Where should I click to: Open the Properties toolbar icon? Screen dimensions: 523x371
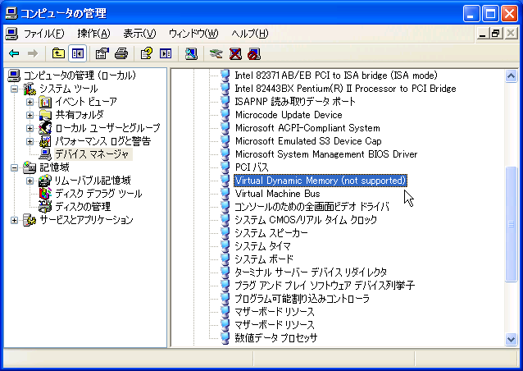point(102,53)
